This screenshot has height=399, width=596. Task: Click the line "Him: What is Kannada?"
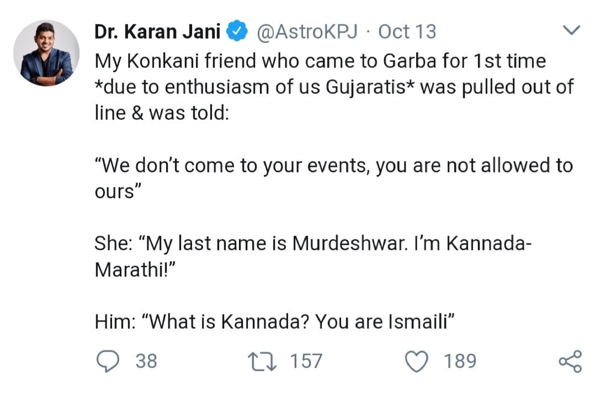click(x=274, y=322)
